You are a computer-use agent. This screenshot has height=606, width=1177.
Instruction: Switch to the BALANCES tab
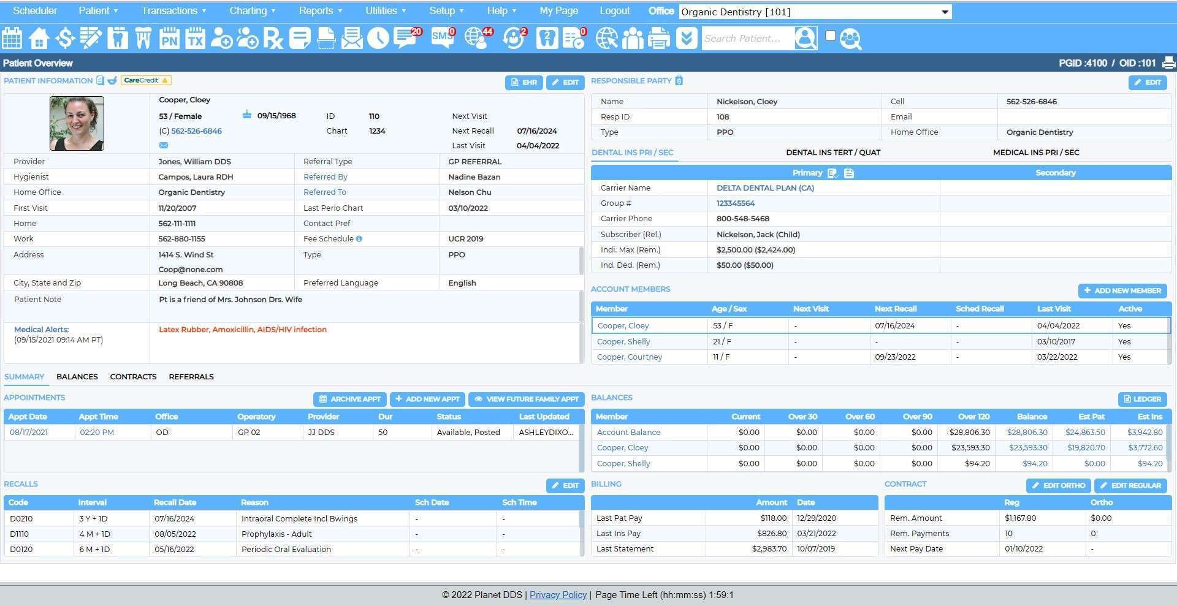77,377
